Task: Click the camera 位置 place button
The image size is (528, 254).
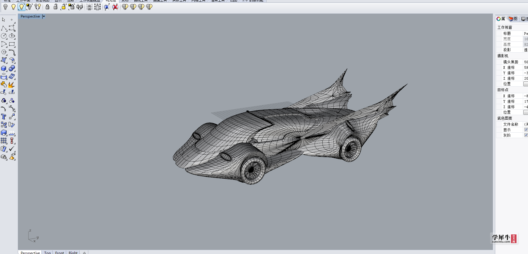Action: click(x=526, y=84)
